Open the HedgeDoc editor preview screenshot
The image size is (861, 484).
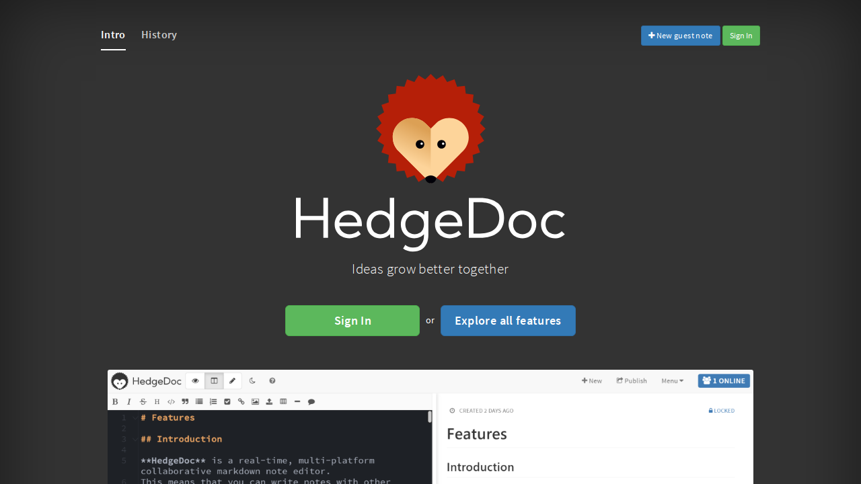[430, 427]
